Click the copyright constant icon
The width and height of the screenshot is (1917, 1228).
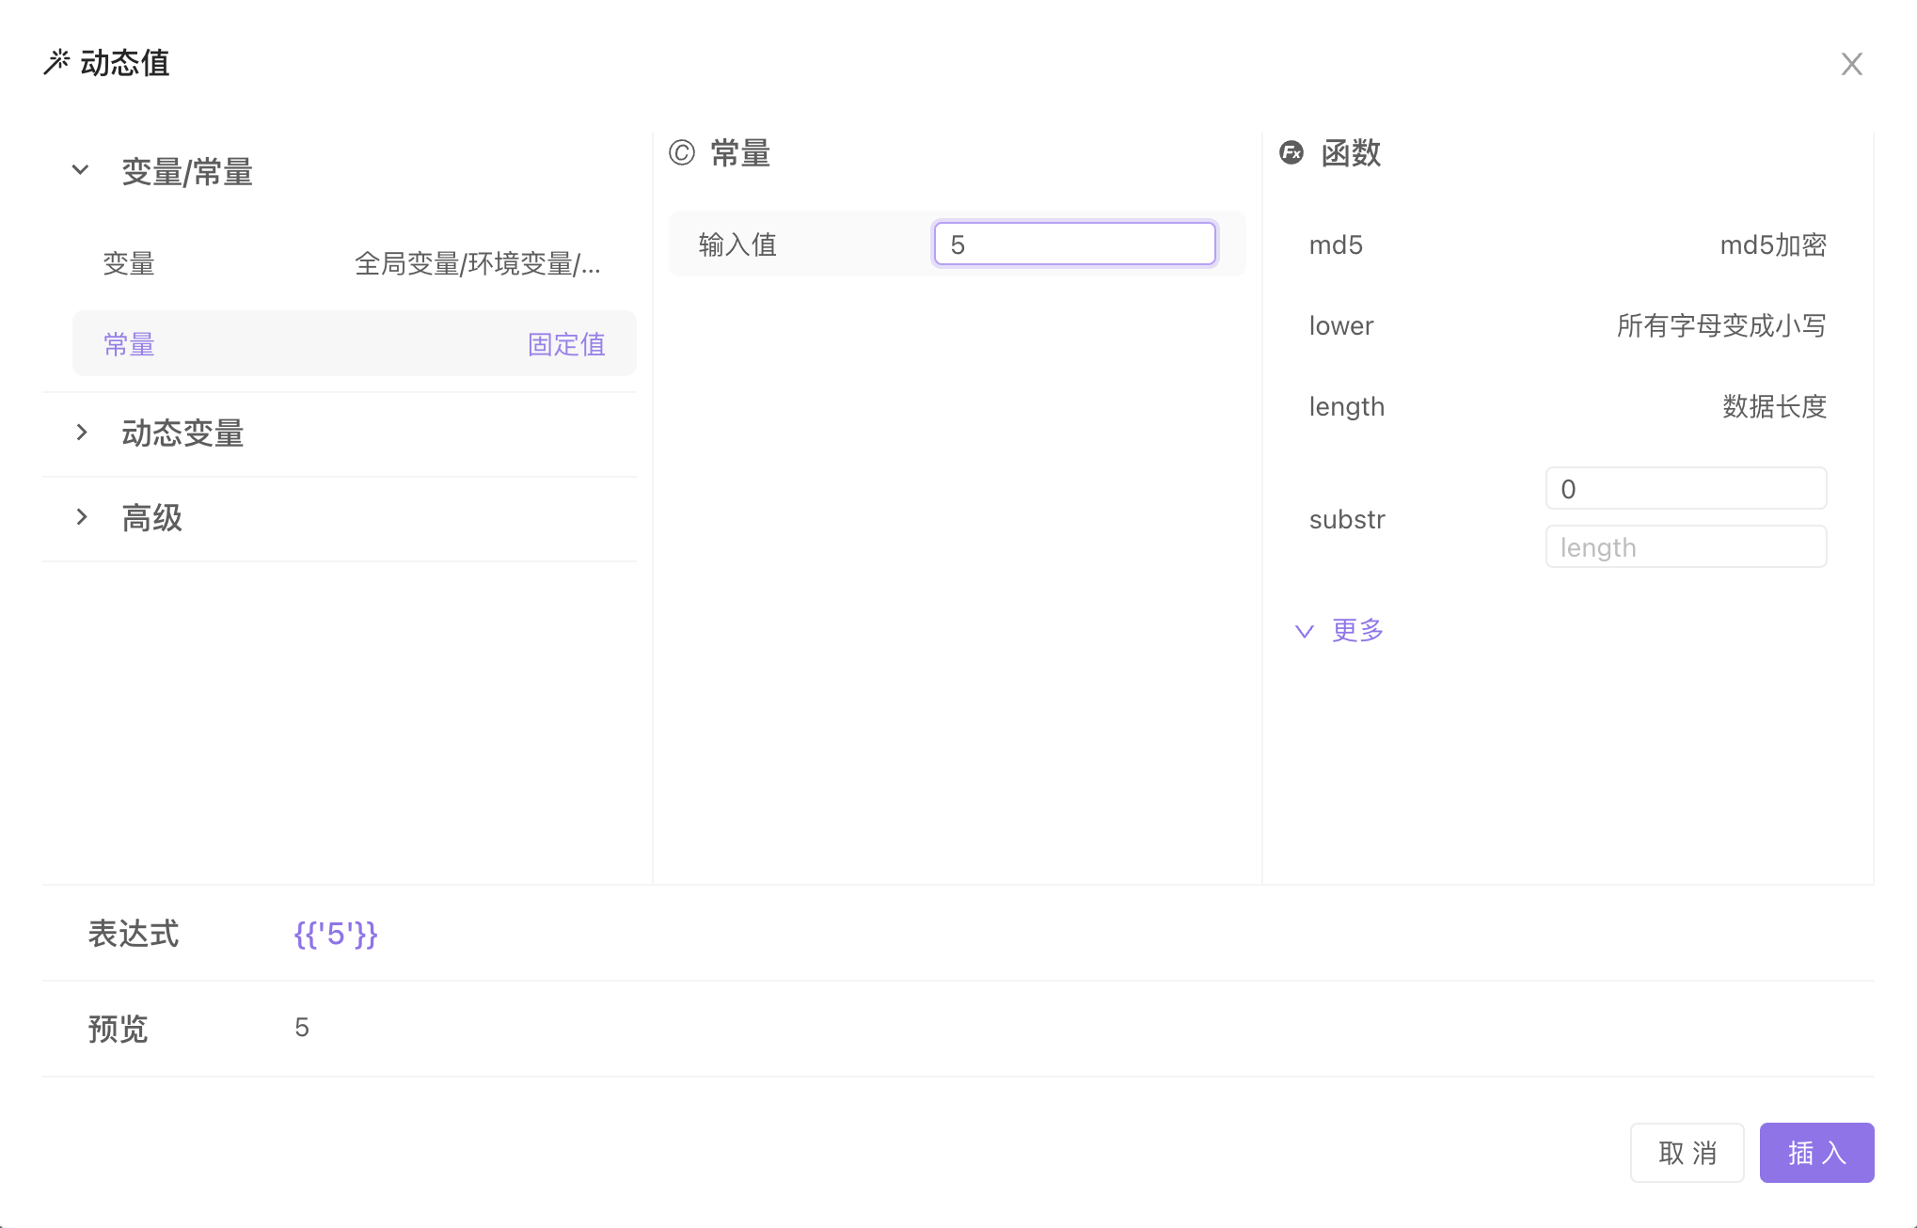682,152
